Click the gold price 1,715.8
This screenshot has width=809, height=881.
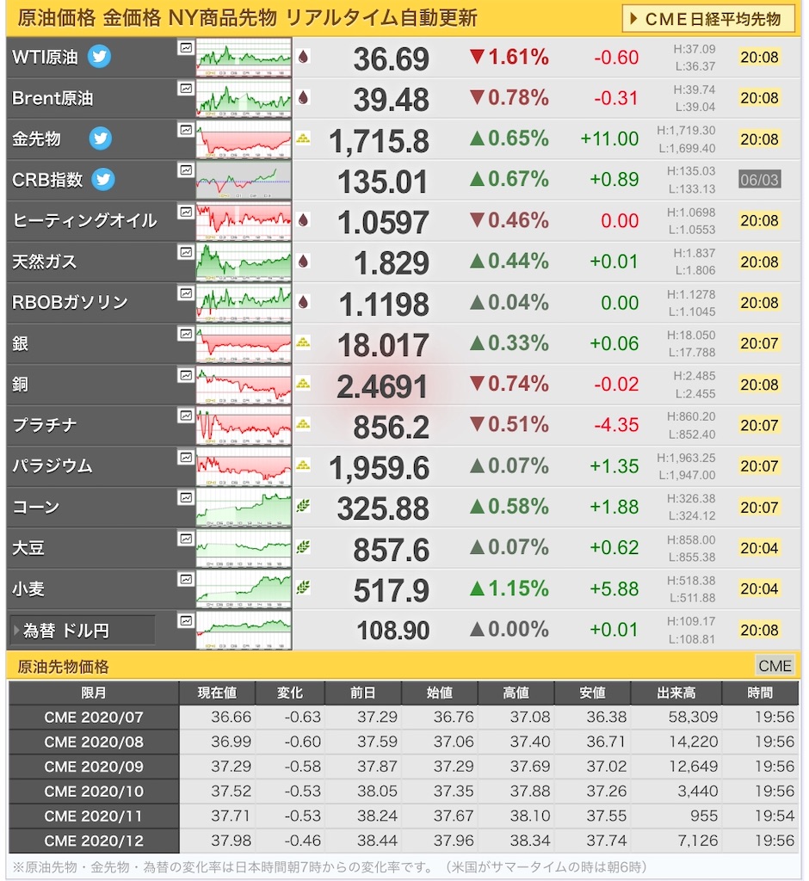[x=380, y=140]
